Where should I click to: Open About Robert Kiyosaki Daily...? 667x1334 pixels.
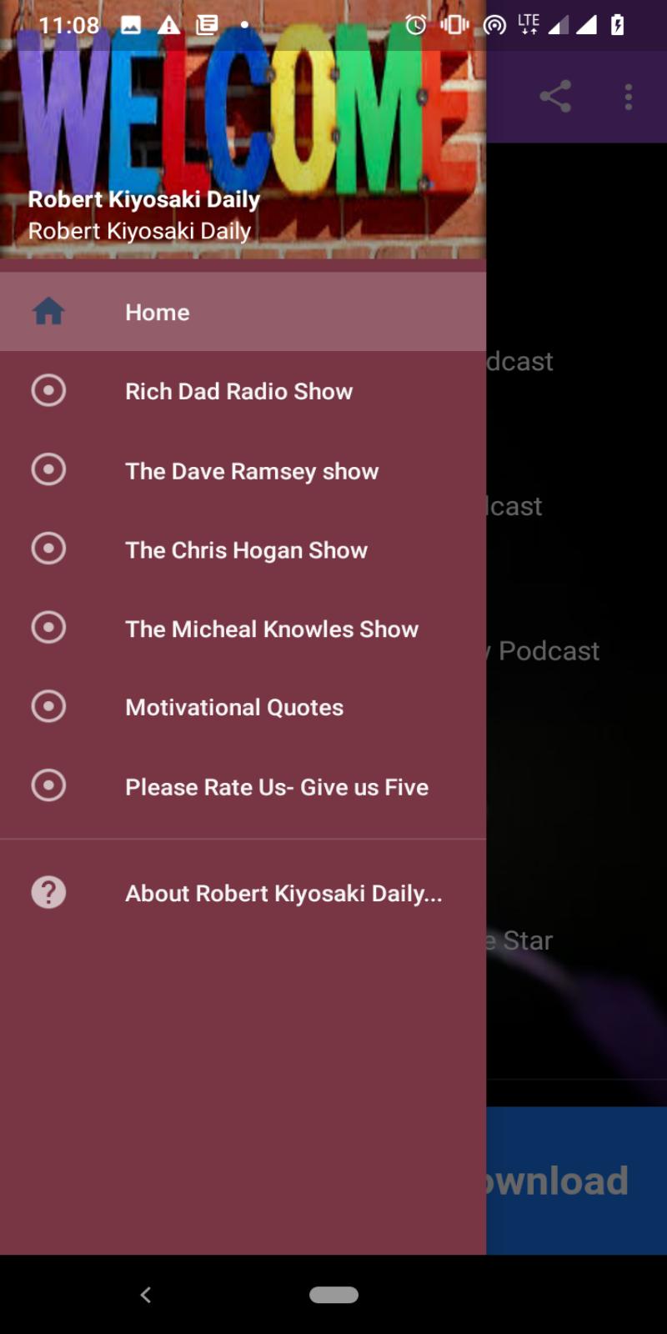pyautogui.click(x=243, y=892)
